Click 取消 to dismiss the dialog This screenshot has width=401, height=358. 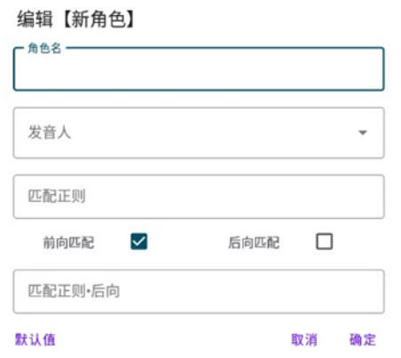[x=304, y=339]
